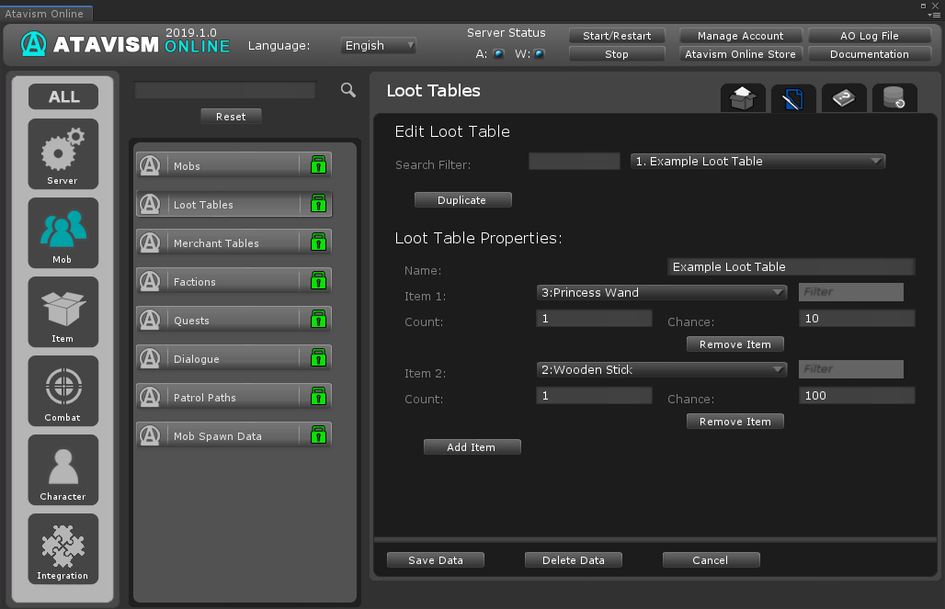
Task: Click the database restore icon tab
Action: pos(894,98)
